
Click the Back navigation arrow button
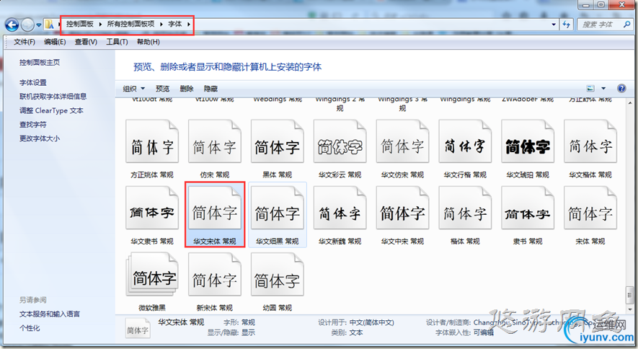tap(12, 25)
